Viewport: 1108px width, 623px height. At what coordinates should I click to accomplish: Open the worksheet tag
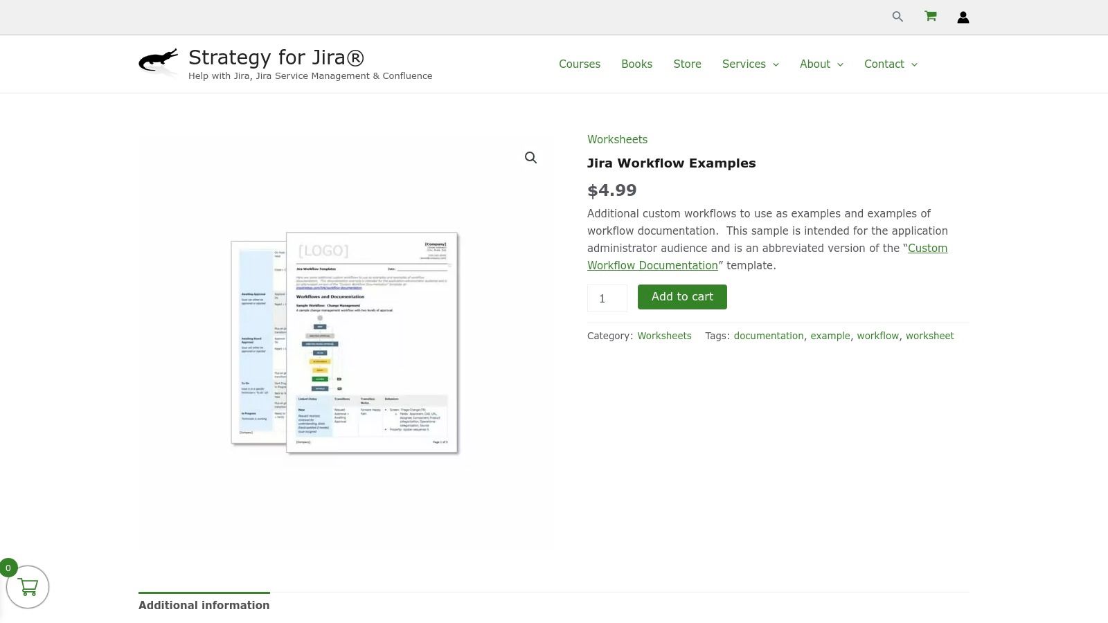(929, 336)
